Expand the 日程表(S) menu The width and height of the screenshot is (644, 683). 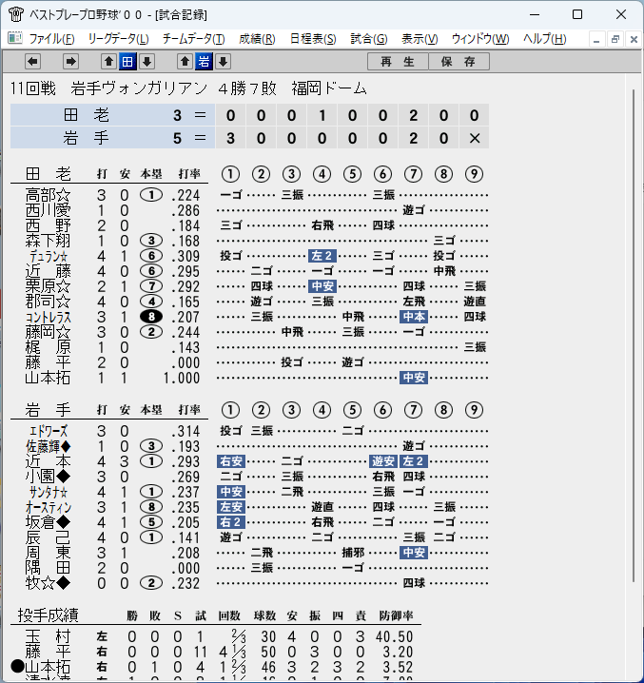(313, 39)
